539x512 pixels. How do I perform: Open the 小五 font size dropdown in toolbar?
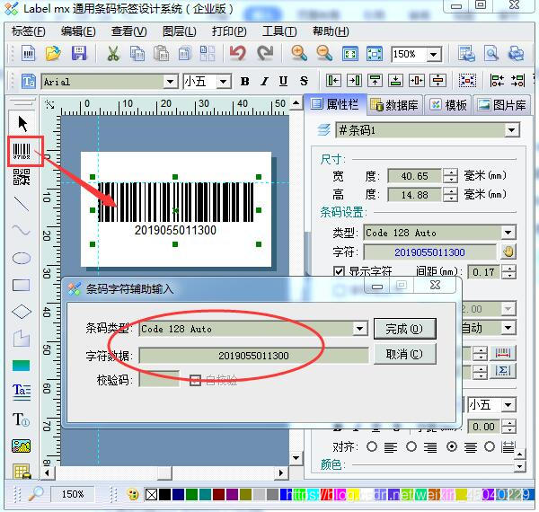point(224,82)
